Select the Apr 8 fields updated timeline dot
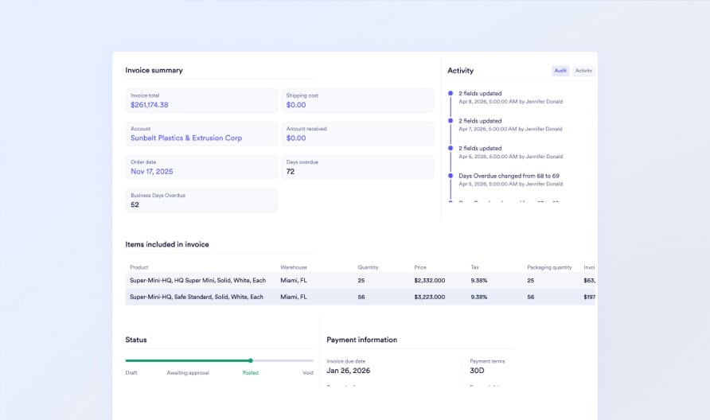 pos(450,93)
